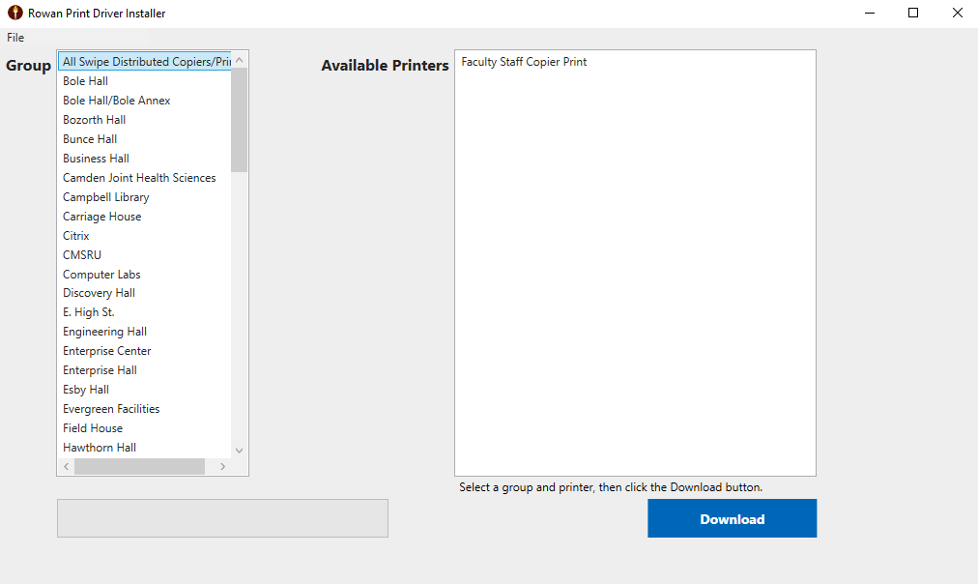978x584 pixels.
Task: Choose Bole Hall from group list
Action: 85,81
